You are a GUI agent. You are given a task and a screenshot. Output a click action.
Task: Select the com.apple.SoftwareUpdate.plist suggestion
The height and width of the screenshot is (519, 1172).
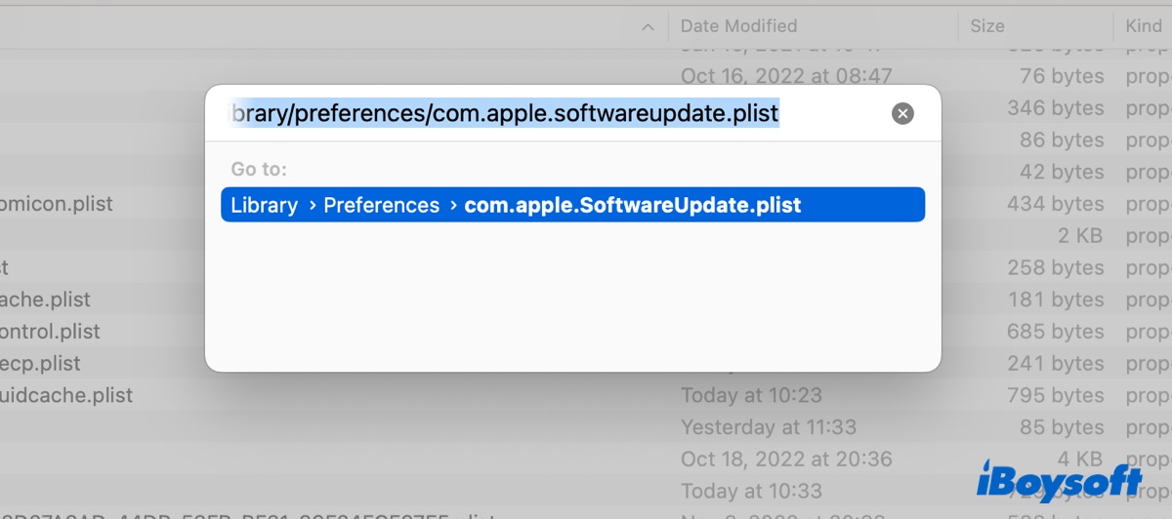click(x=632, y=206)
